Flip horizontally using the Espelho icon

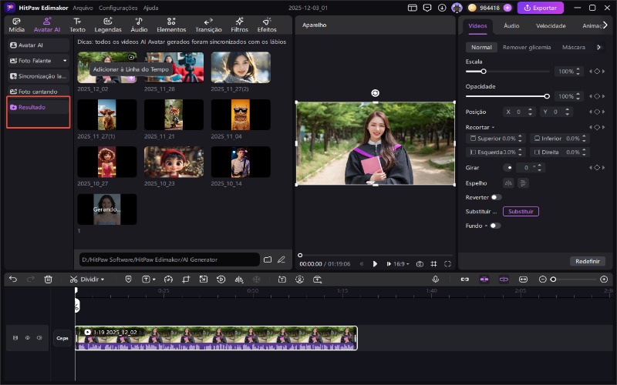pyautogui.click(x=508, y=183)
